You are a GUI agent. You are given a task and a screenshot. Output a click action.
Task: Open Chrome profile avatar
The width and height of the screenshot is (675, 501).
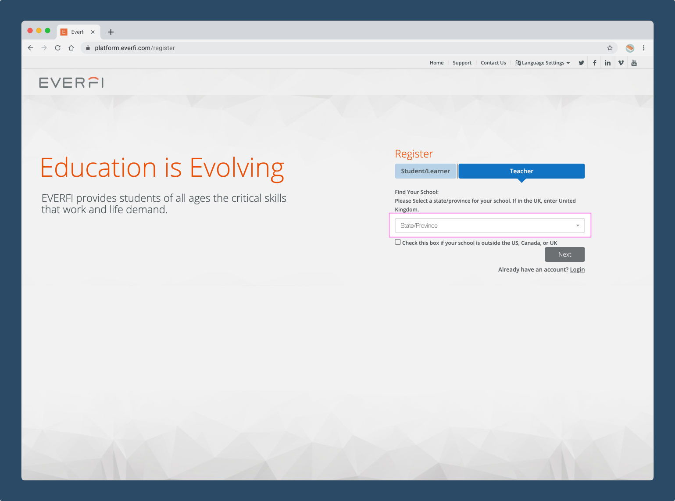[x=630, y=48]
